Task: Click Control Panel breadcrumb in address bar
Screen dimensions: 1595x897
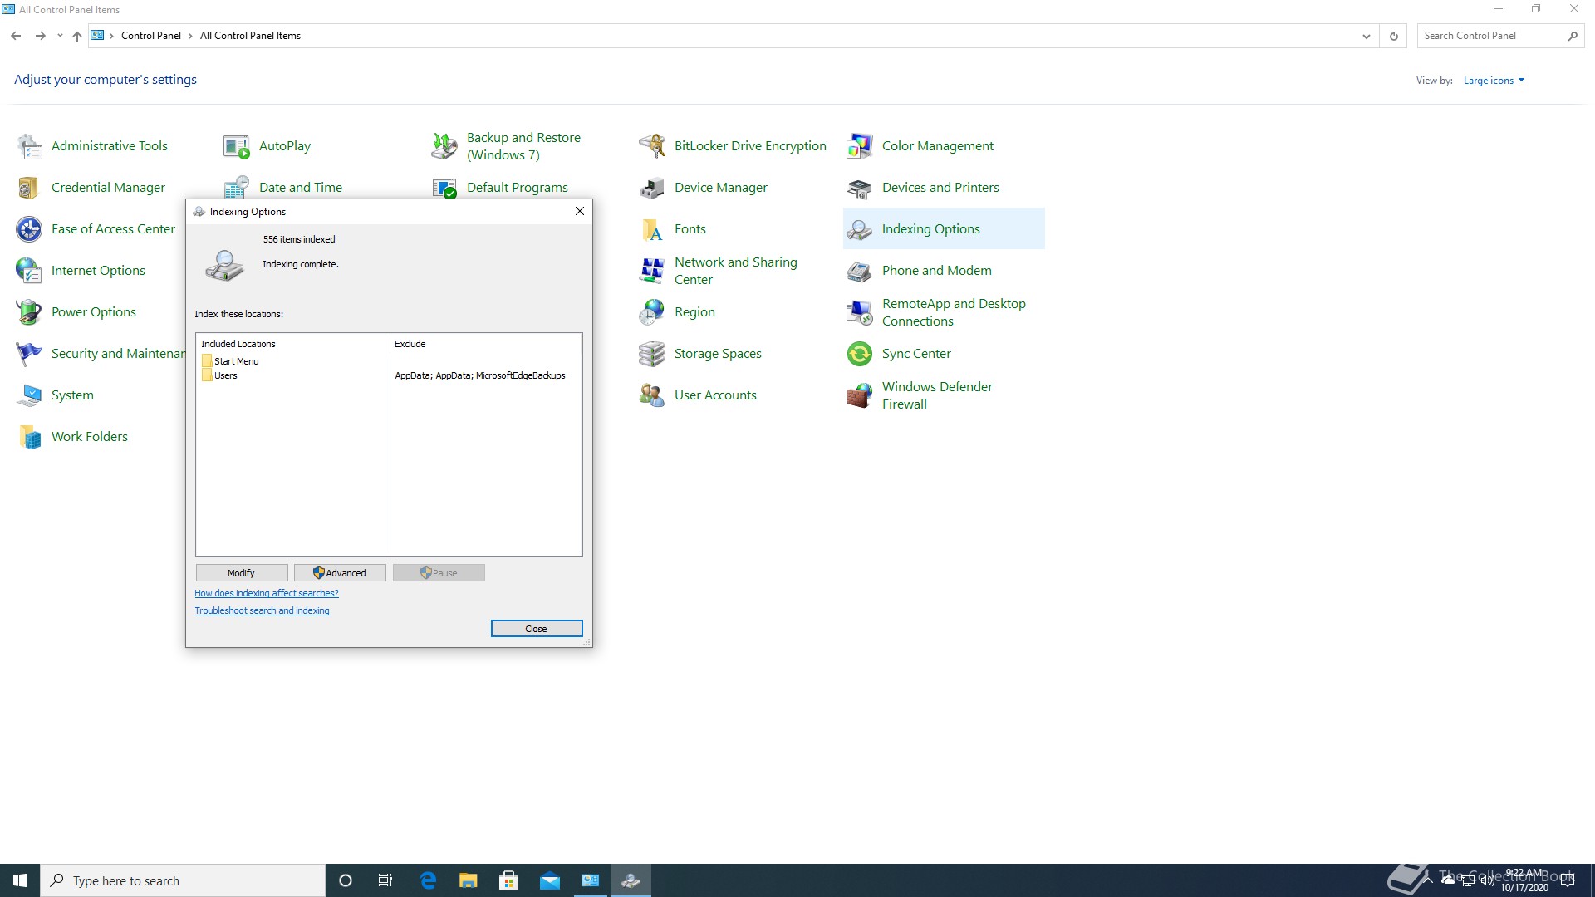Action: coord(151,36)
